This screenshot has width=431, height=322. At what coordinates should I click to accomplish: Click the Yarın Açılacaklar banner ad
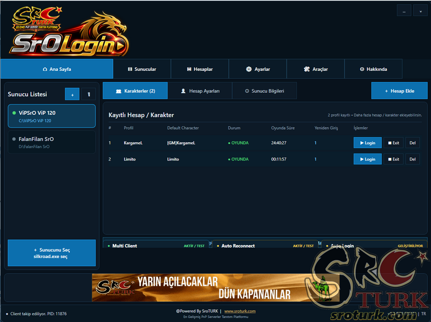pyautogui.click(x=216, y=287)
